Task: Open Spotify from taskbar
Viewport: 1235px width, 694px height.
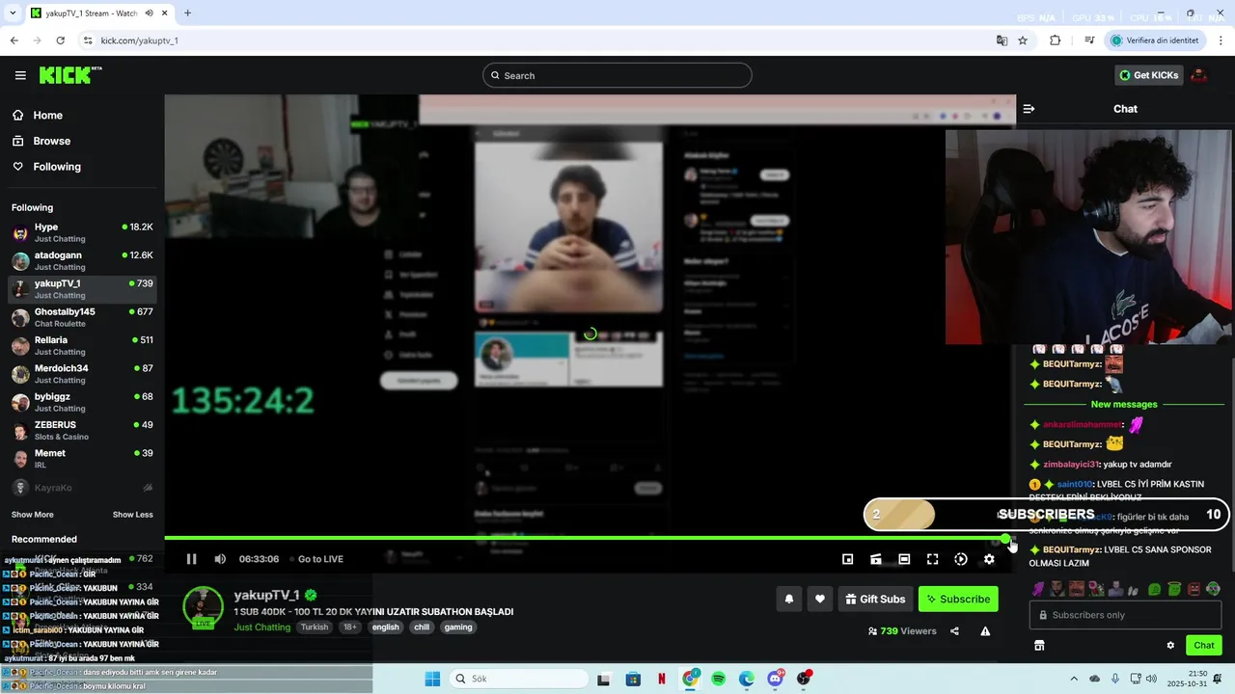Action: (719, 679)
